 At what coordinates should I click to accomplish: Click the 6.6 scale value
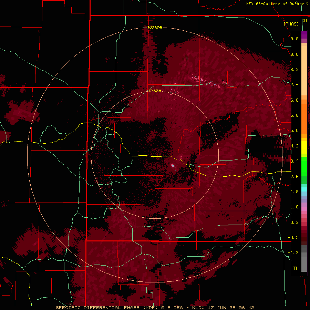294,100
